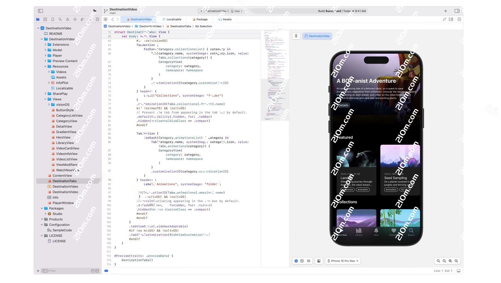Zoom in the preview canvas
This screenshot has height=283, width=501.
coord(456,261)
